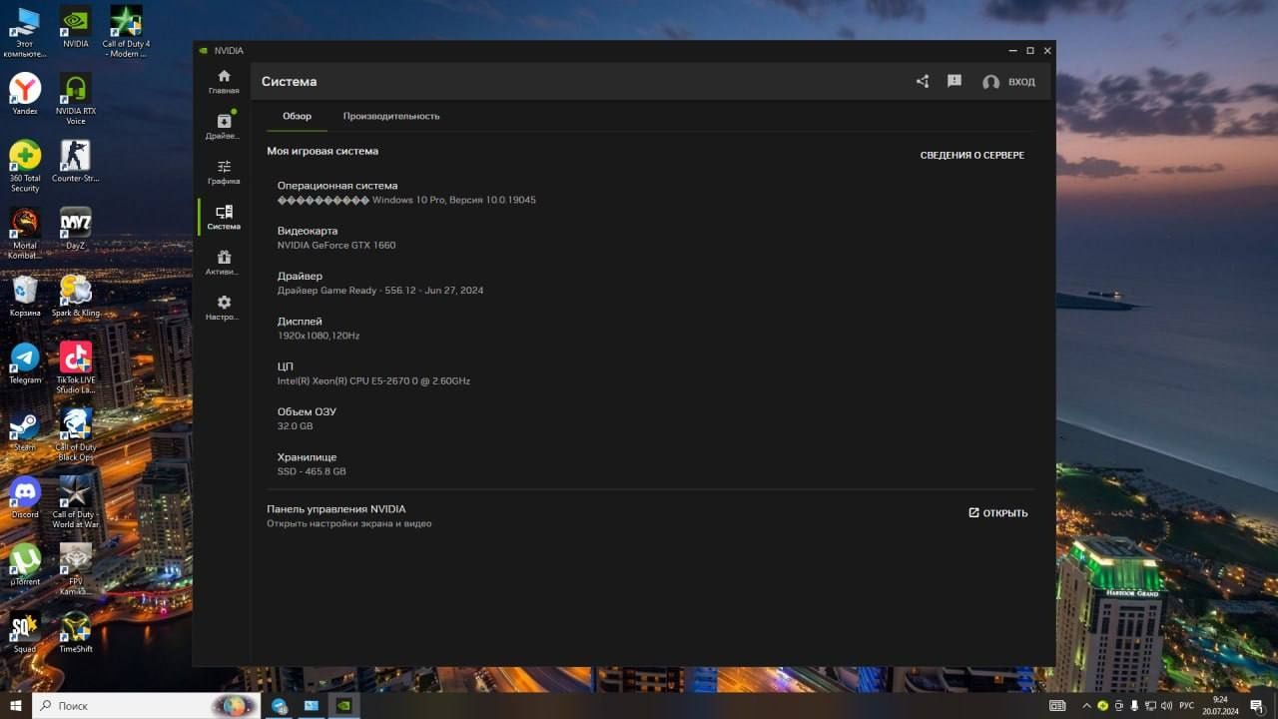Select the Корзина recycle bin icon
Viewport: 1278px width, 719px height.
(25, 297)
